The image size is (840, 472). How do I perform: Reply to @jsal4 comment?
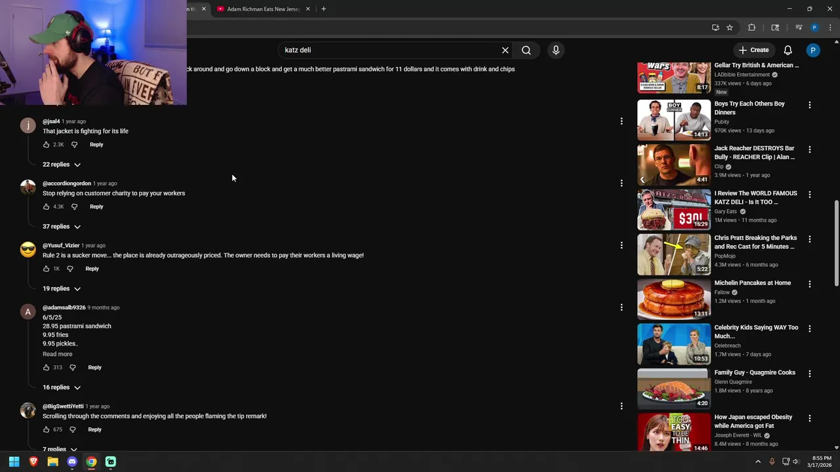(x=96, y=144)
